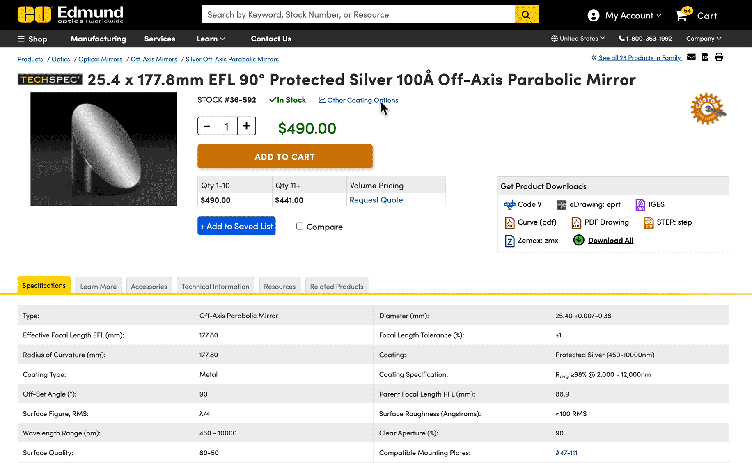Image resolution: width=752 pixels, height=463 pixels.
Task: Click the green Download All icon
Action: [x=578, y=240]
